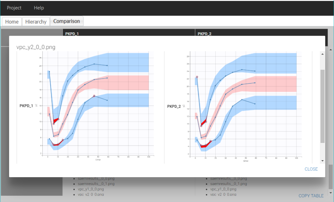Switch to the Home tab
Image resolution: width=334 pixels, height=202 pixels.
coord(12,22)
